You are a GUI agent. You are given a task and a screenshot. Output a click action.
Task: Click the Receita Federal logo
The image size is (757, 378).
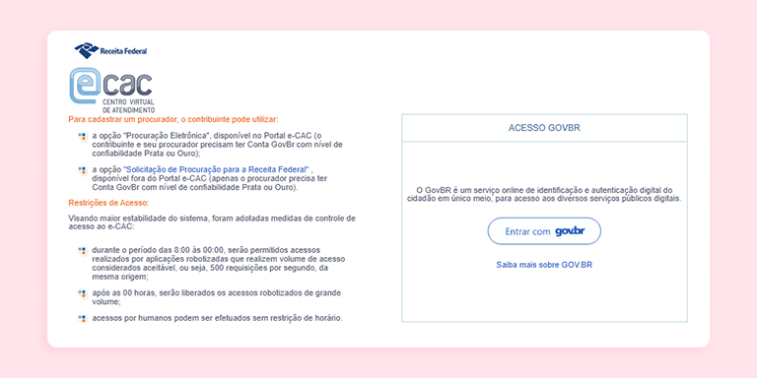110,50
